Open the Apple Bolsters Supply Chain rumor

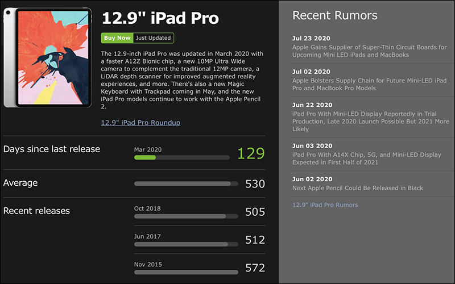(369, 84)
